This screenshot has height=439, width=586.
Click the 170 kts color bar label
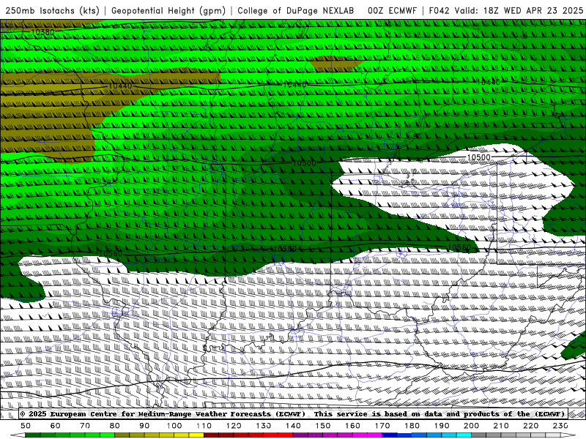click(382, 426)
